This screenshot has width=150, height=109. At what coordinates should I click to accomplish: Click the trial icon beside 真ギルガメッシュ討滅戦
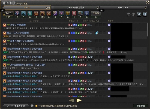[4, 41]
